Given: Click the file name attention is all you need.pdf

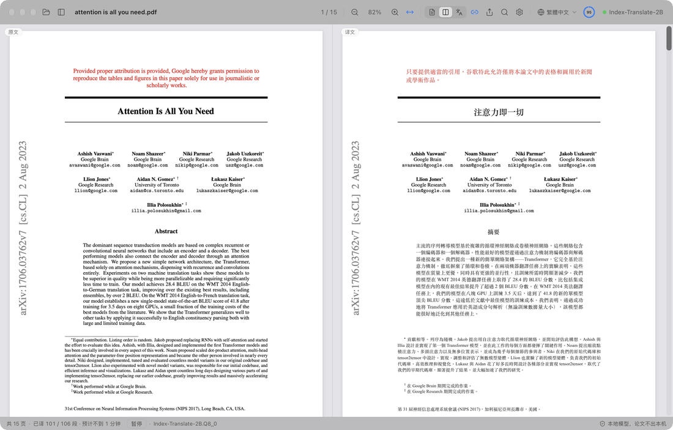Looking at the screenshot, I should 116,12.
